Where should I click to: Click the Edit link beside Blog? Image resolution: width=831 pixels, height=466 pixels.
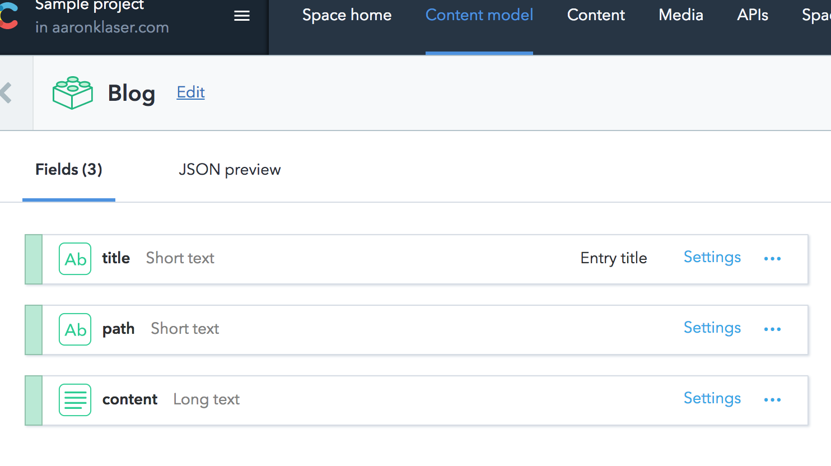click(191, 92)
